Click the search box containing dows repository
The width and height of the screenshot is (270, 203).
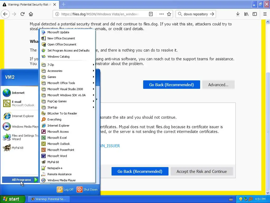pos(196,14)
